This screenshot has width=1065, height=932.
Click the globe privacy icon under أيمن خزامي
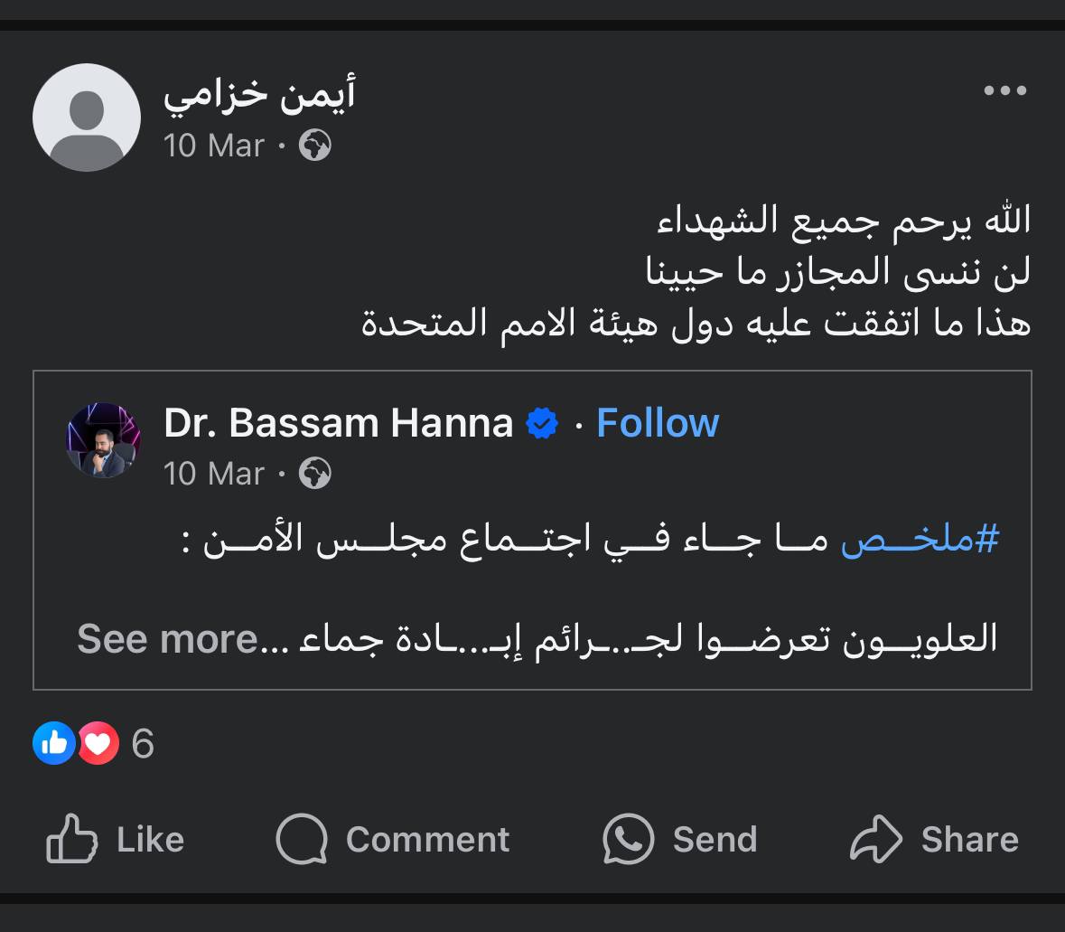pyautogui.click(x=315, y=145)
